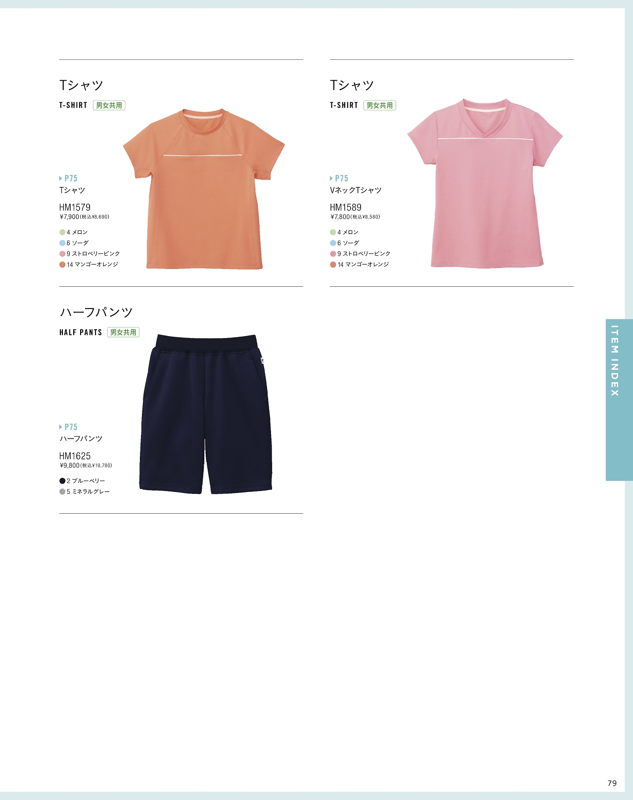Pick mango orange swatch for HM1579

62,265
